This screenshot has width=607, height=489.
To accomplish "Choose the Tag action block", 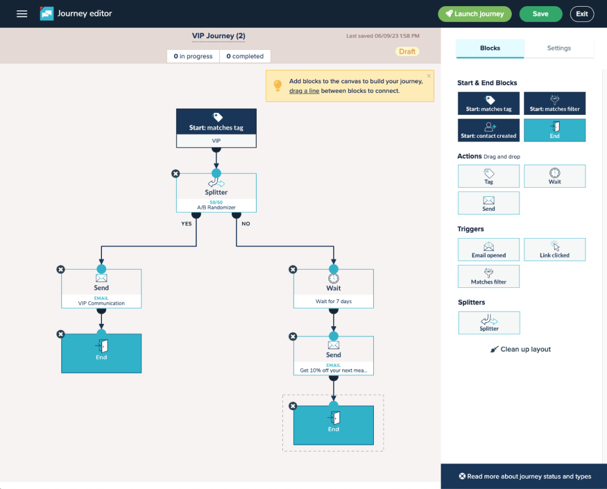I will [489, 176].
